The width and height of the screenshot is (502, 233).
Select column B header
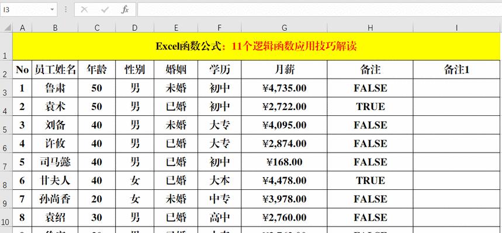(x=55, y=28)
